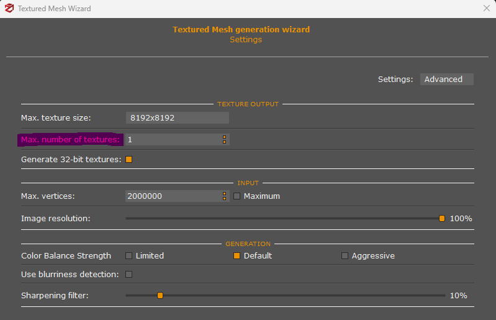This screenshot has height=320, width=496.
Task: Enable Use blurriness detection checkbox
Action: click(129, 275)
